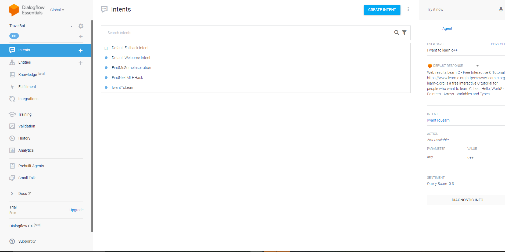Viewport: 505px width, 252px height.
Task: Open IwantToLearn intent row
Action: click(256, 87)
